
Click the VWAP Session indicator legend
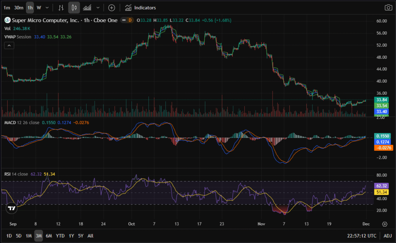pyautogui.click(x=18, y=37)
